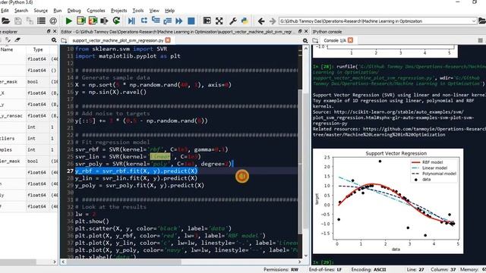The width and height of the screenshot is (486, 273).
Task: Open the Run menu
Action: (58, 11)
